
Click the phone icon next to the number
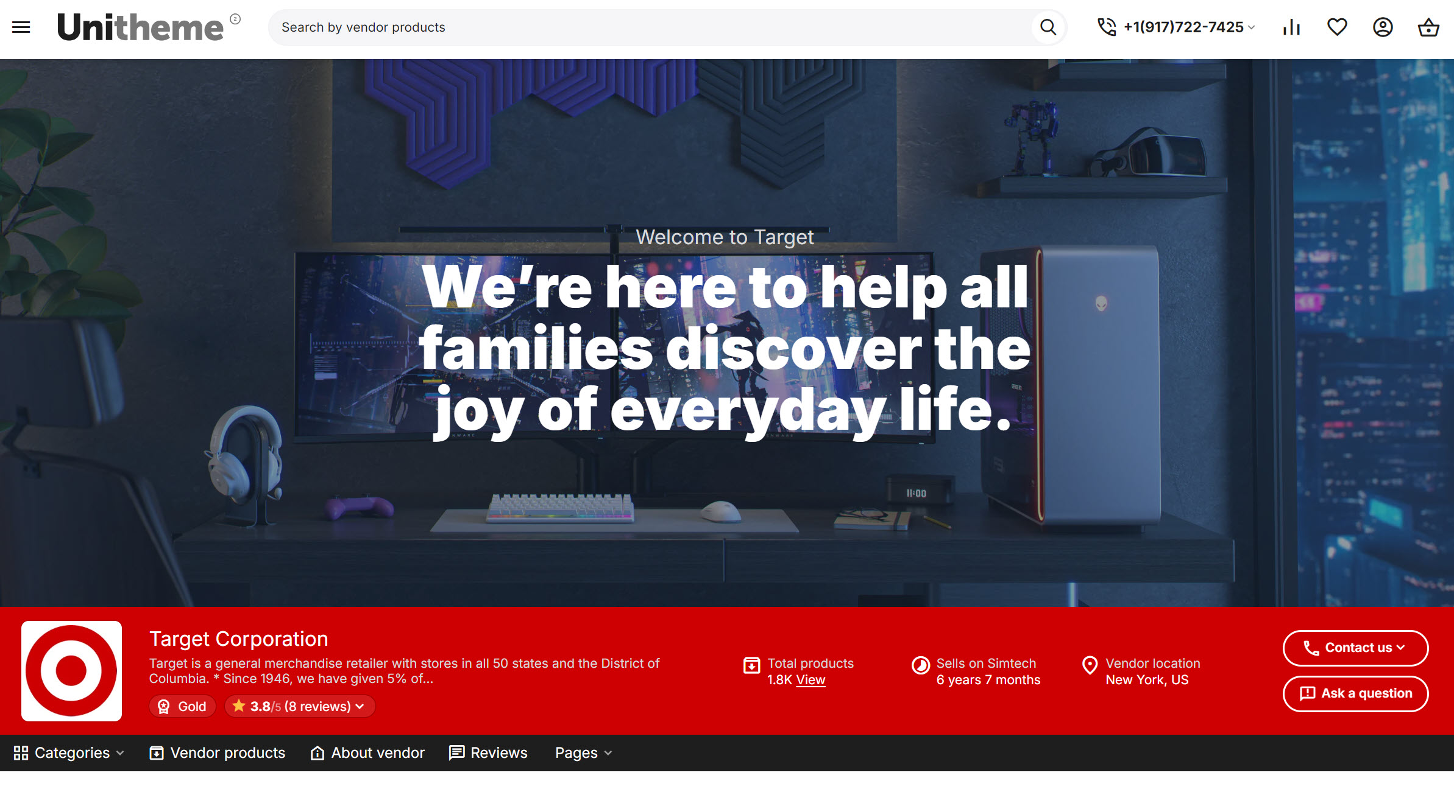(1106, 27)
